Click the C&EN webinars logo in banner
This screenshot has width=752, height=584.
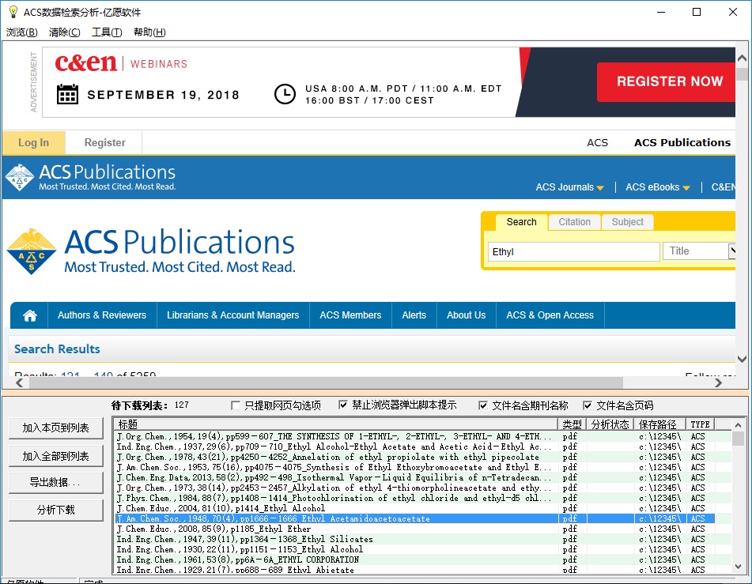[x=85, y=63]
